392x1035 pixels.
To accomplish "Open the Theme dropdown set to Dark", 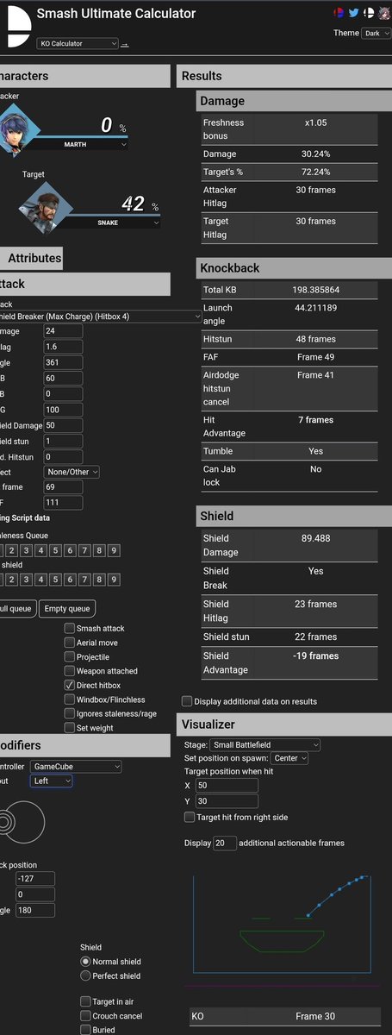I will [376, 33].
